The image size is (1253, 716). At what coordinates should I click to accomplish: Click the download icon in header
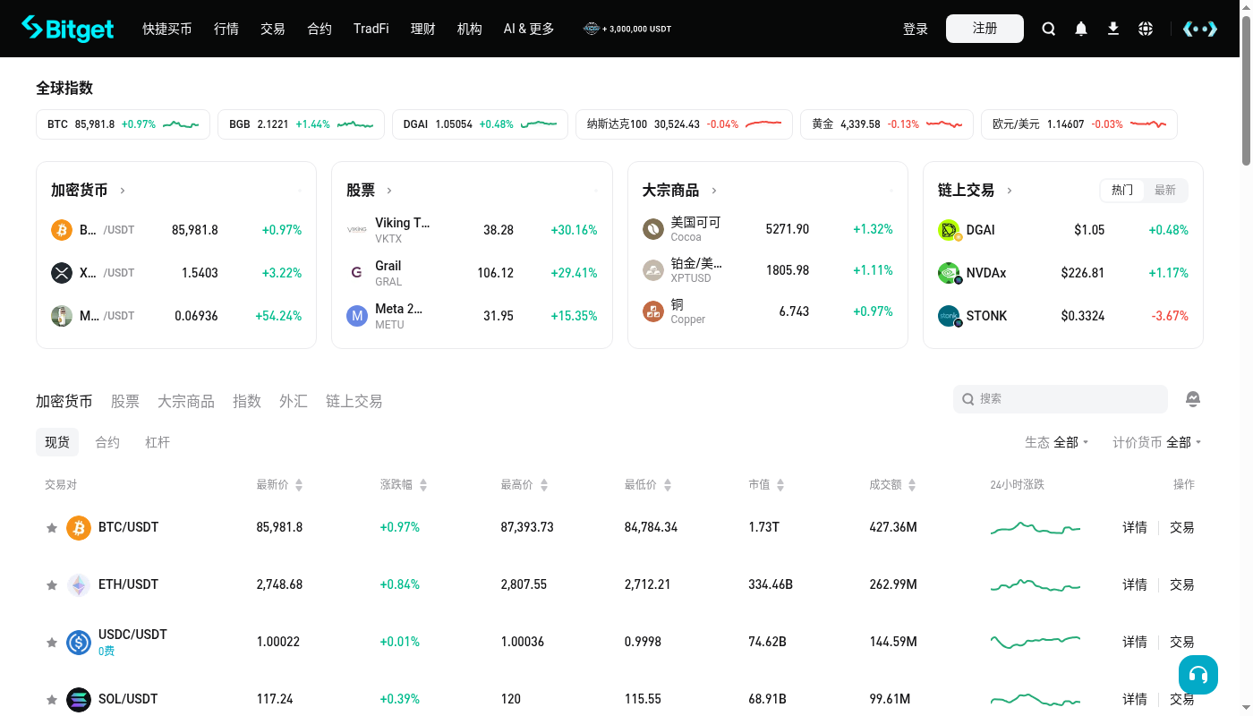tap(1113, 29)
